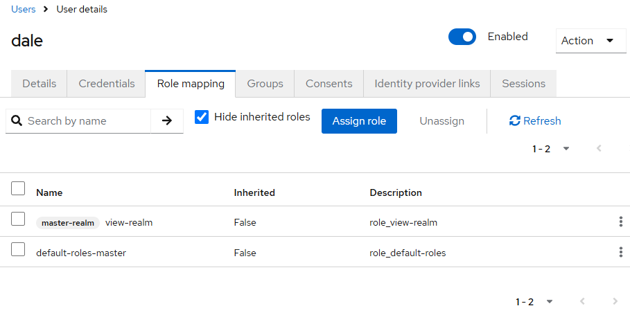Open the Identity provider links tab
The image size is (630, 315).
pyautogui.click(x=427, y=84)
